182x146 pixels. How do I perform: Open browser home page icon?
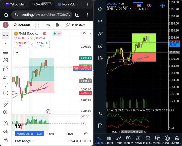[6, 15]
